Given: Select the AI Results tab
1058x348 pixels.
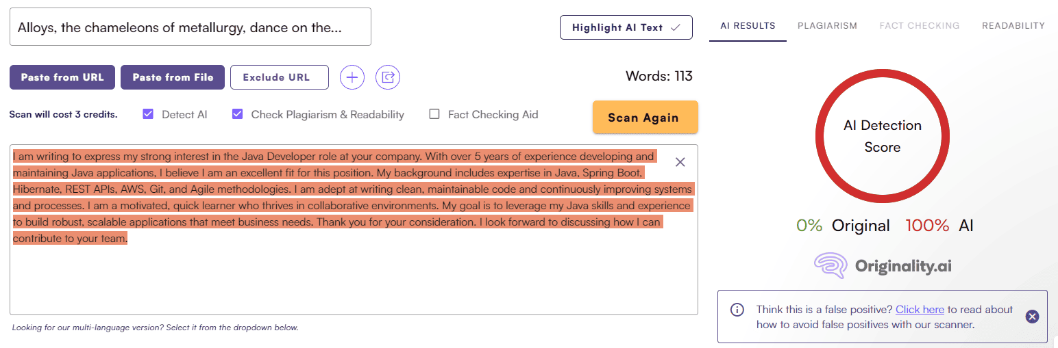Looking at the screenshot, I should coord(748,26).
